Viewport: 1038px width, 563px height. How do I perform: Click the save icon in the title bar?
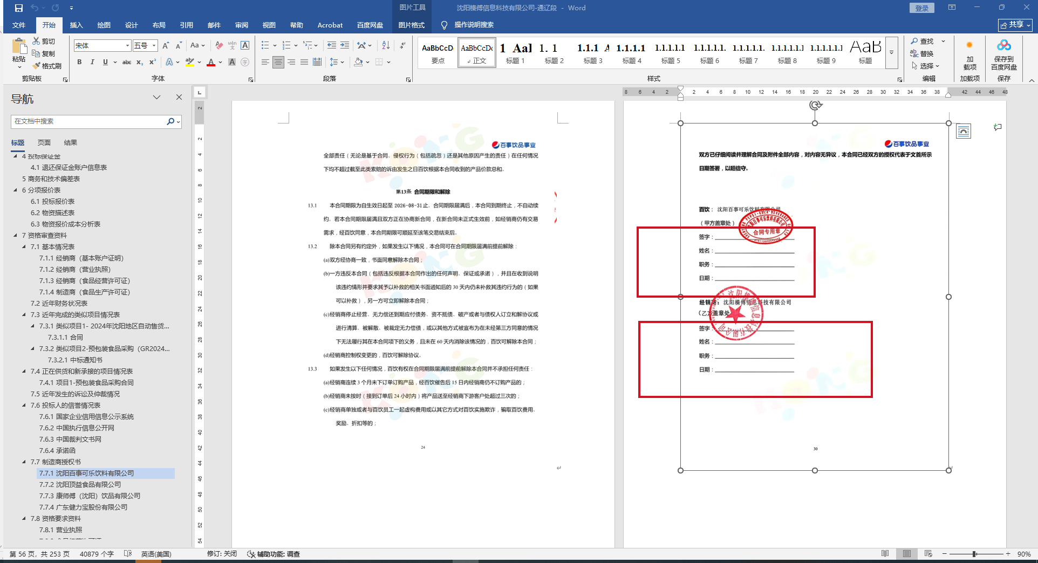point(19,8)
